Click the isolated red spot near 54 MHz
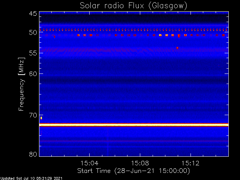This screenshot has height=180, width=240. tap(177, 48)
